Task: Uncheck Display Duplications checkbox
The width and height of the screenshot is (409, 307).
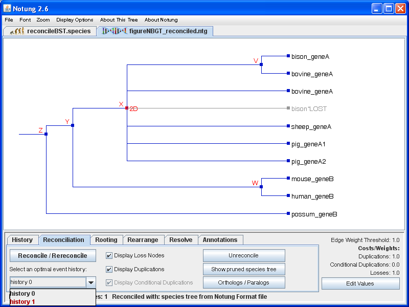Action: [x=109, y=269]
